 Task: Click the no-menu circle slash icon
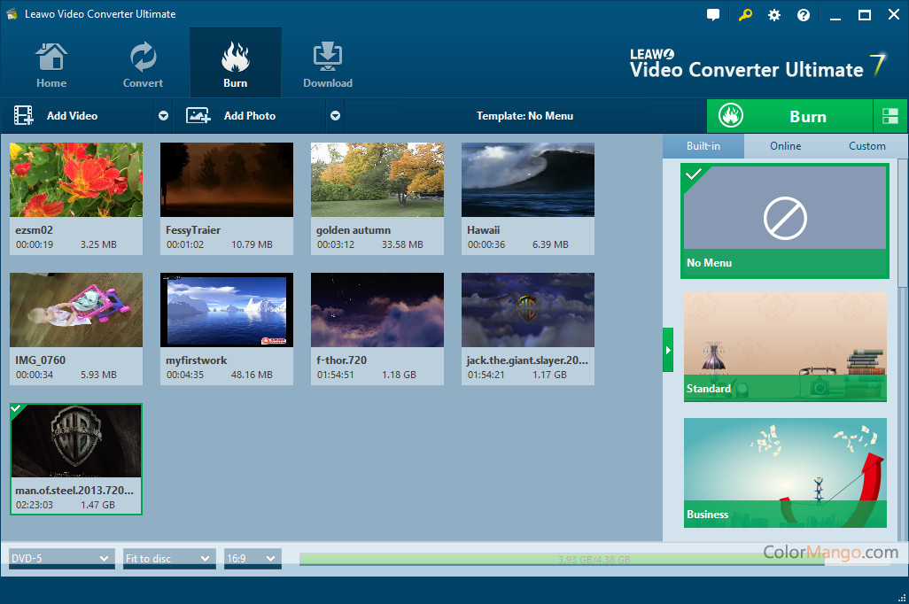point(785,219)
